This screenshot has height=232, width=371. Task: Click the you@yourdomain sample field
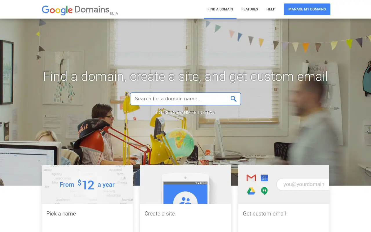click(303, 184)
